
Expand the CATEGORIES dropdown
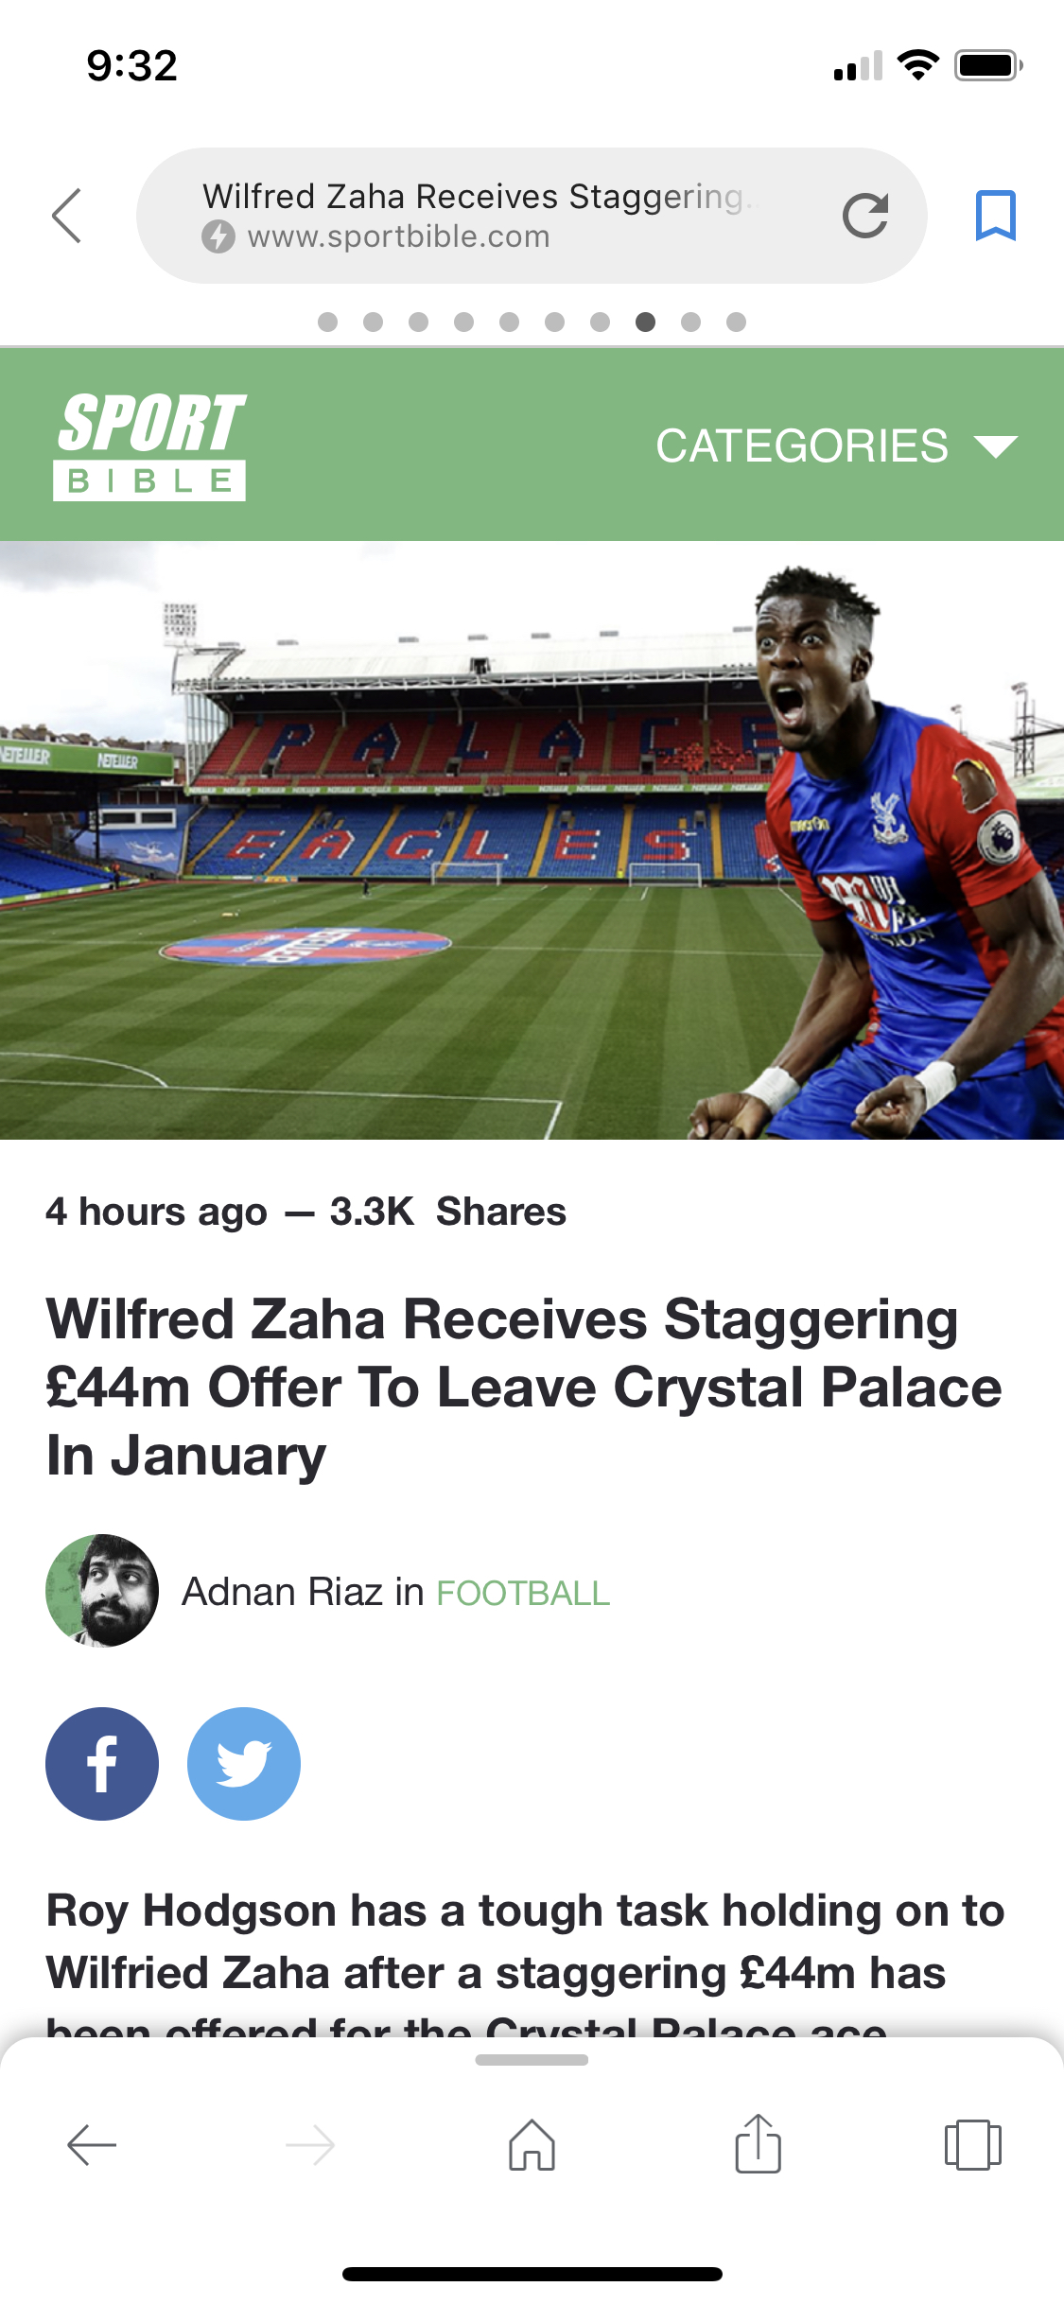(801, 445)
